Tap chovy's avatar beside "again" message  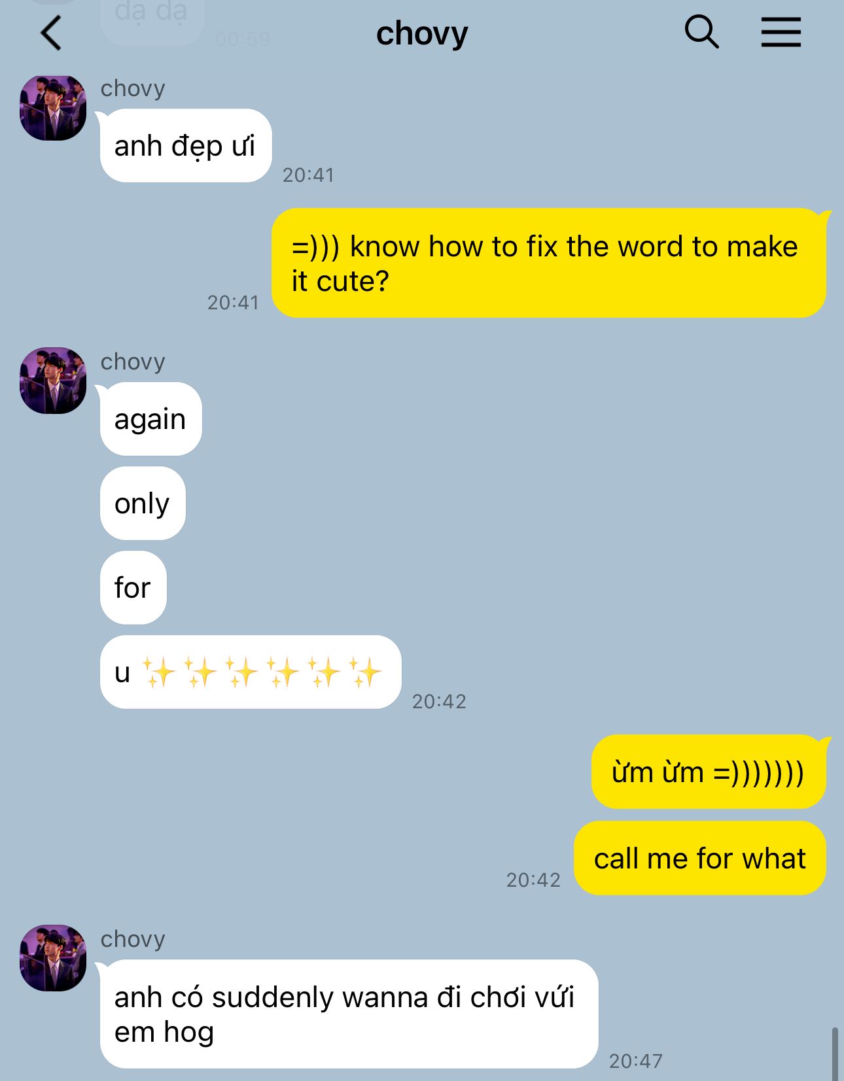pos(53,381)
